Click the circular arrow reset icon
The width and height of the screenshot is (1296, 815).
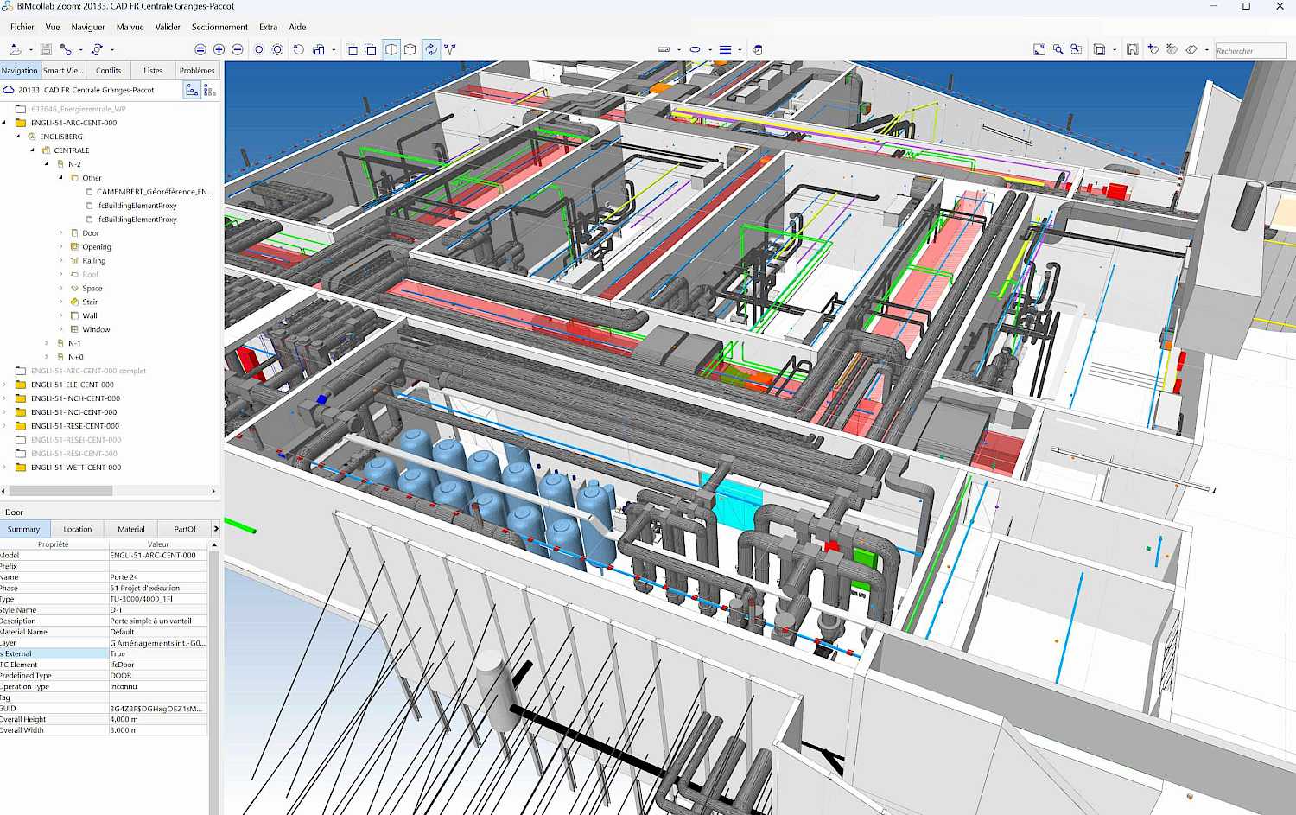(299, 50)
